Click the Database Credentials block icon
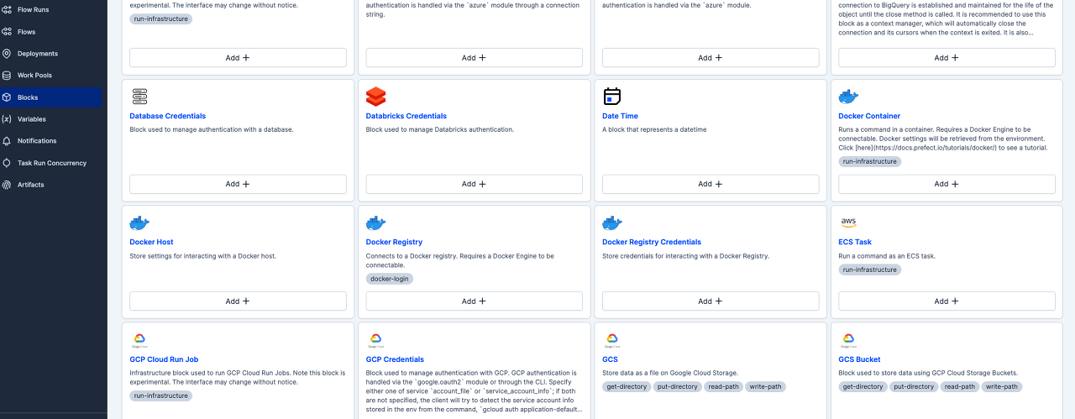The image size is (1075, 419). (x=139, y=97)
